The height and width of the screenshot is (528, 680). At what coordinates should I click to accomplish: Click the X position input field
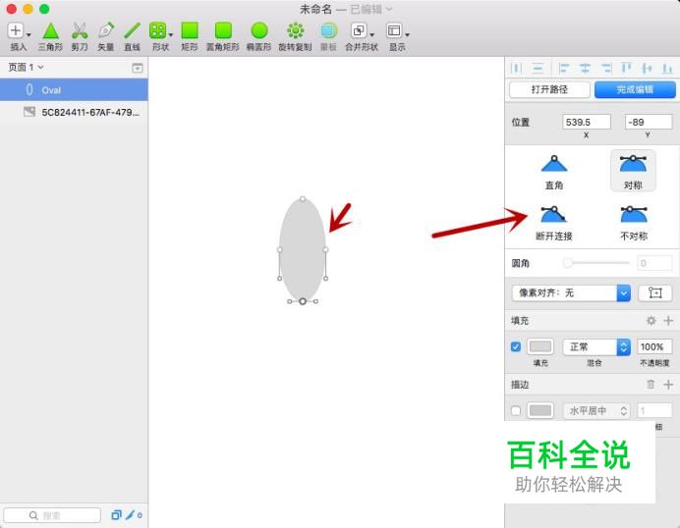point(586,122)
